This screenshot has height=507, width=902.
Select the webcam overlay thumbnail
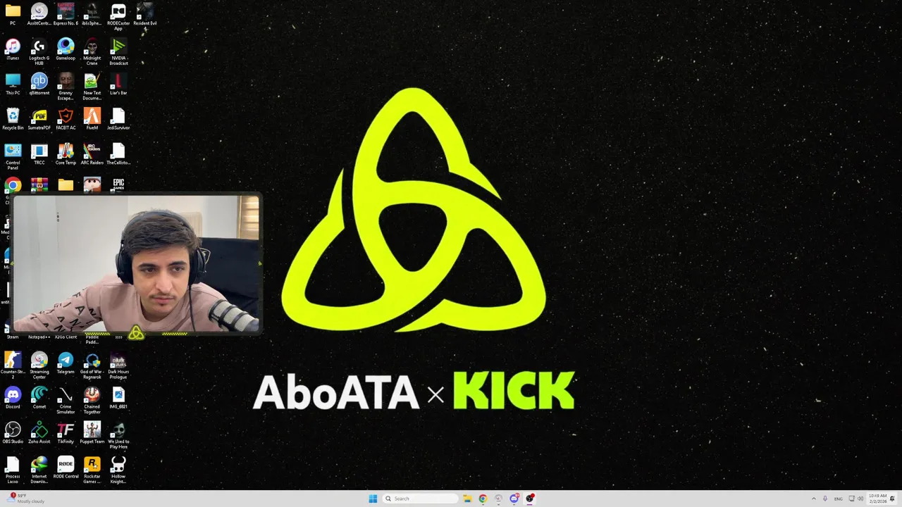coord(137,263)
